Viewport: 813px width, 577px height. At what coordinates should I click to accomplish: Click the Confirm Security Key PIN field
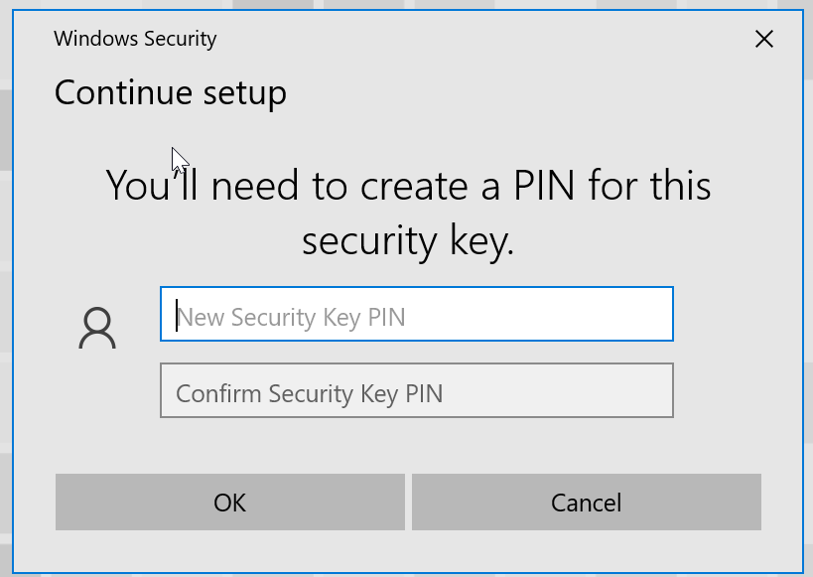coord(417,391)
